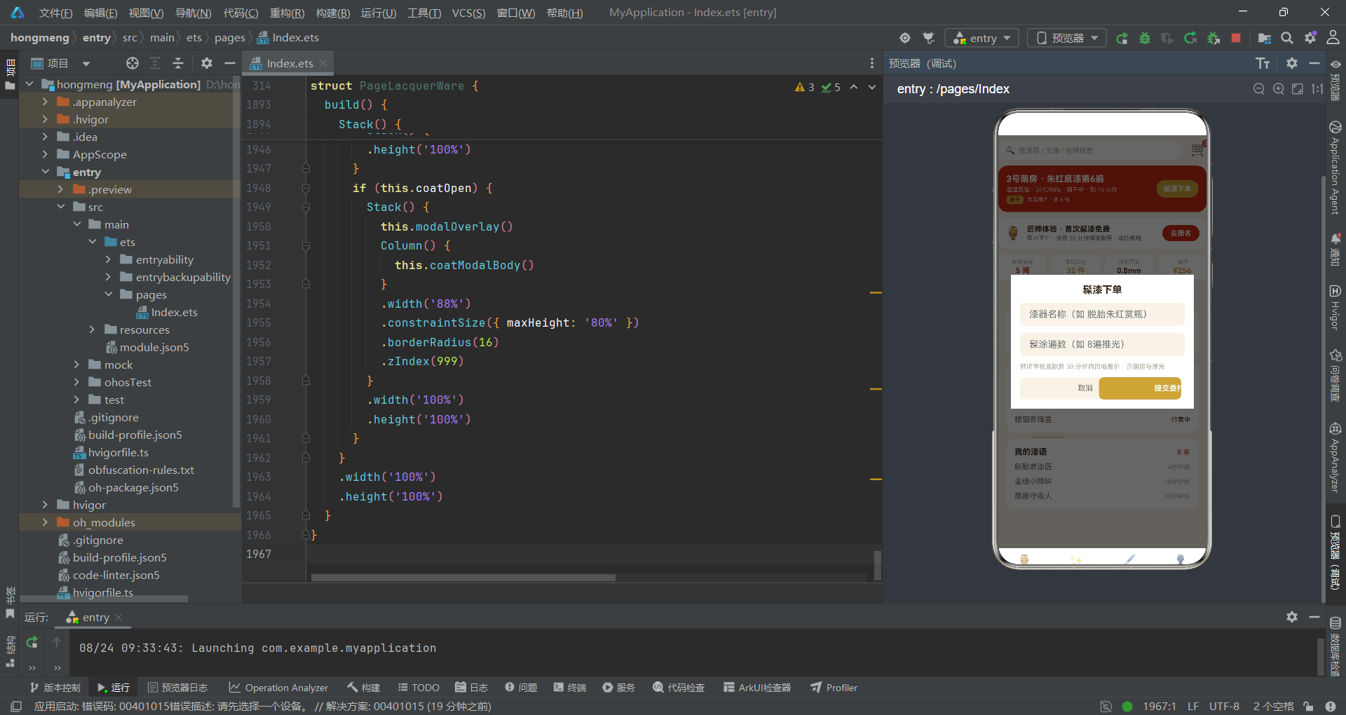Expand the oh_modules folder

pos(45,522)
